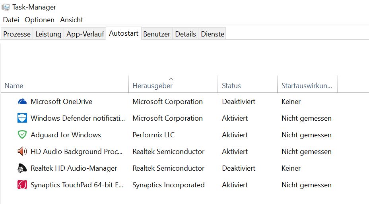Select the Adguard for Windows entry name
This screenshot has height=204, width=369.
click(66, 135)
